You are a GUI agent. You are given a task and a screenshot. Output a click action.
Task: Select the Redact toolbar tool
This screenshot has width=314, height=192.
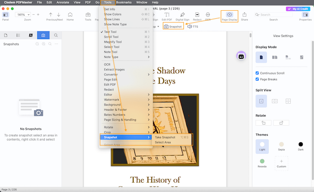[x=197, y=15]
